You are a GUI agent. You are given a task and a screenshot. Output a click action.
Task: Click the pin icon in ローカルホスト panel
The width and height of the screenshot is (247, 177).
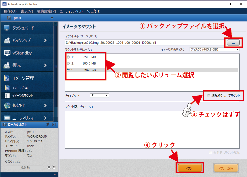[x=48, y=124]
